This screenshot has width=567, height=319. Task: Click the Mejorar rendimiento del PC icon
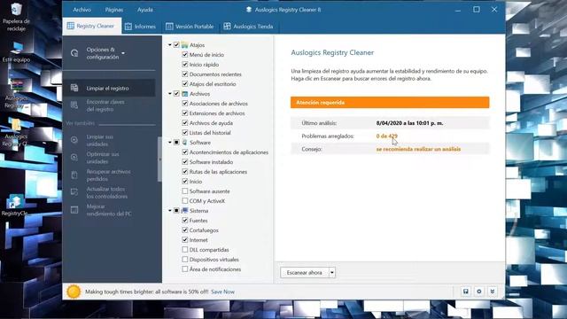(74, 210)
